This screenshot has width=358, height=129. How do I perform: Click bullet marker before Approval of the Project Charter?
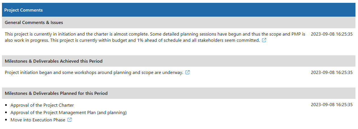6,105
